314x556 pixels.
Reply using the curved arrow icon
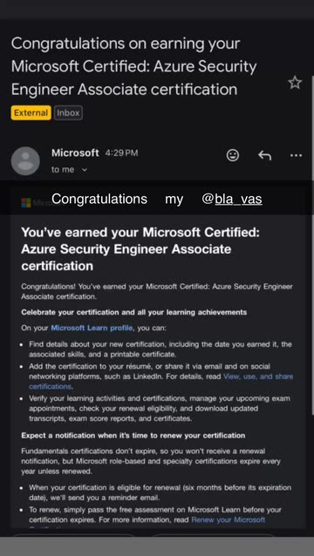(x=264, y=155)
